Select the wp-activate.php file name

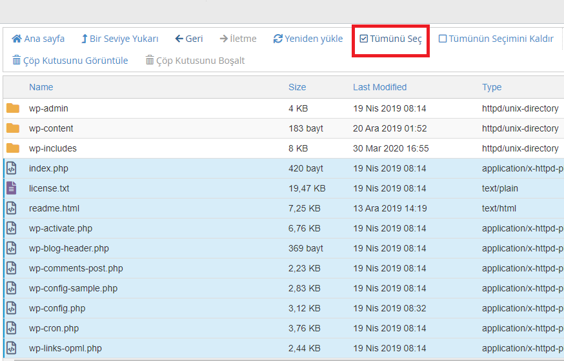61,228
